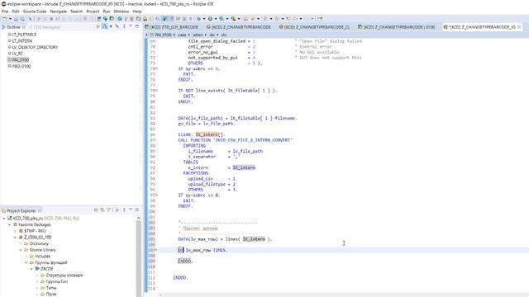Select LV_DESKTOP_DIRECTORY in the Outline
The height and width of the screenshot is (297, 529).
[35, 47]
